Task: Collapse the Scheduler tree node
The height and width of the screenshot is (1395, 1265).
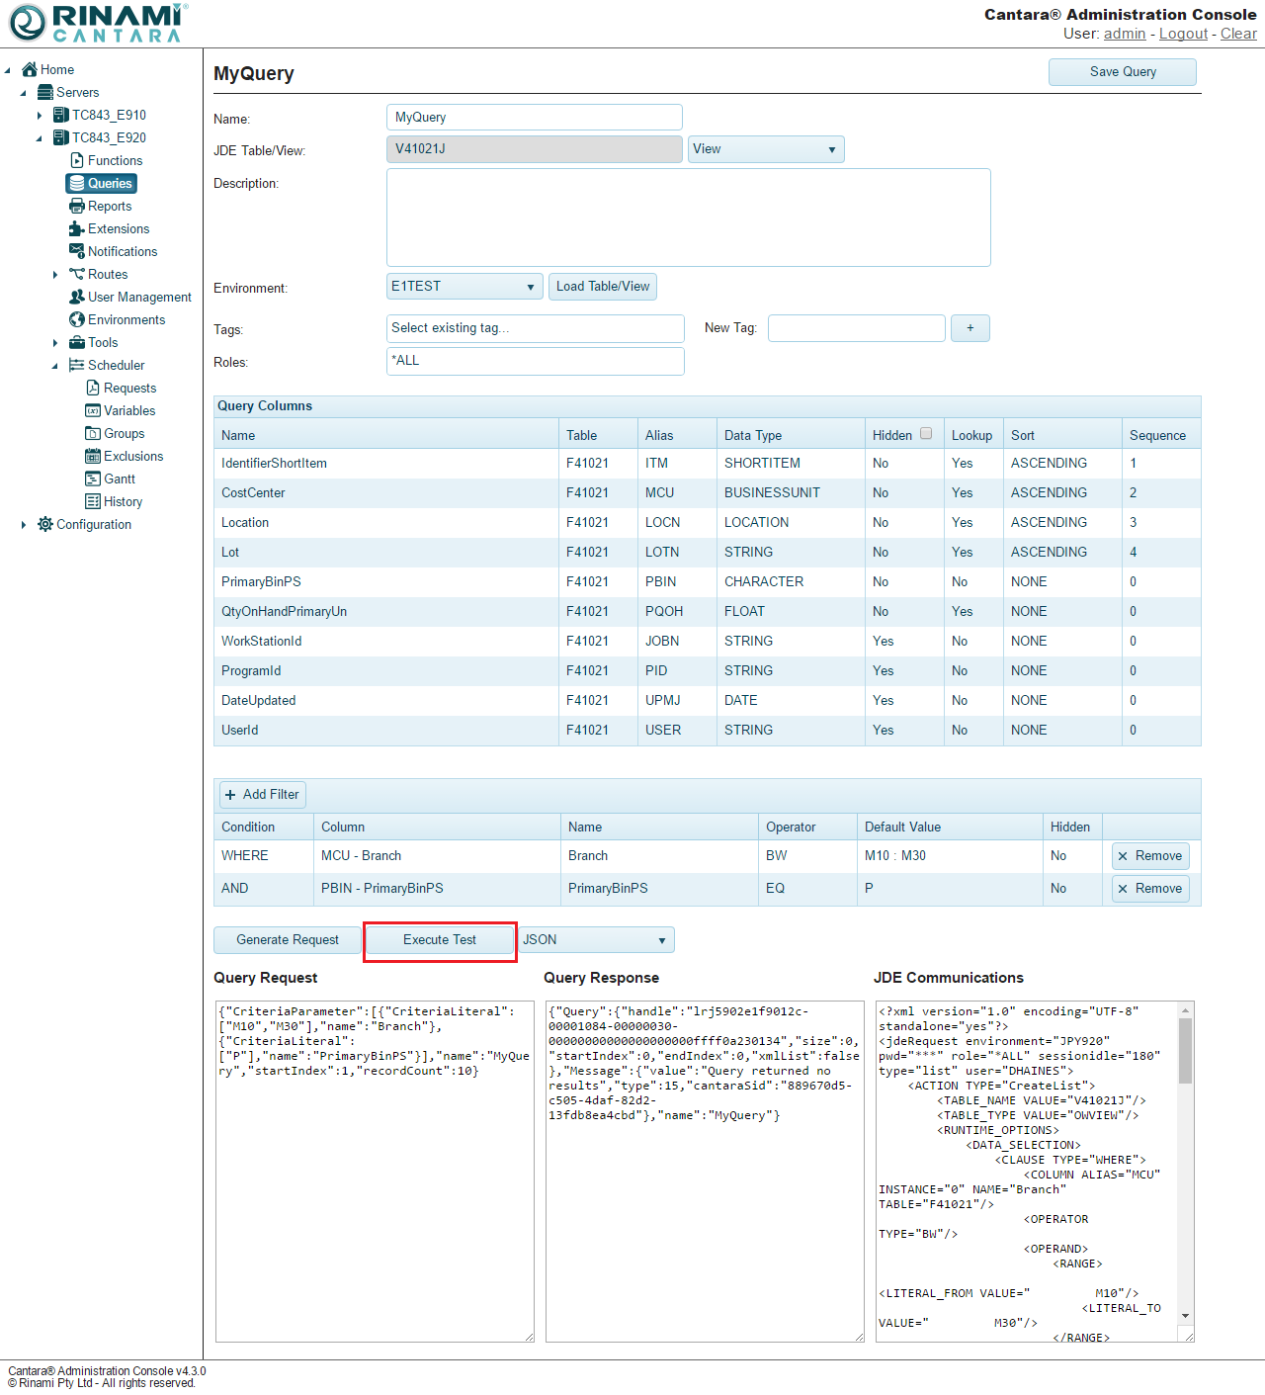Action: click(55, 366)
